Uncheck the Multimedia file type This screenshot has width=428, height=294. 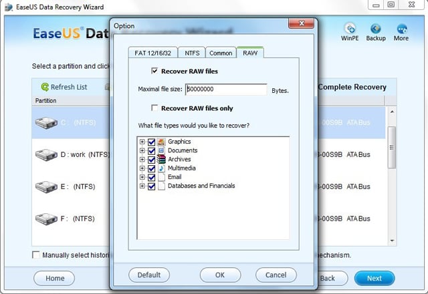152,168
